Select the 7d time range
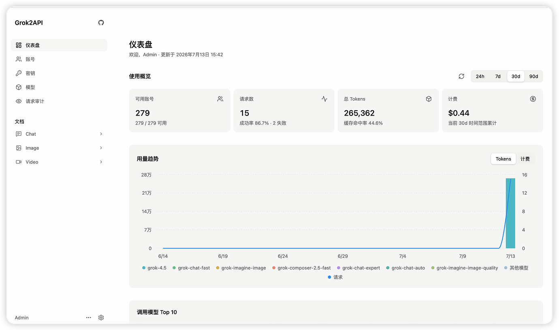The height and width of the screenshot is (330, 559). 498,76
